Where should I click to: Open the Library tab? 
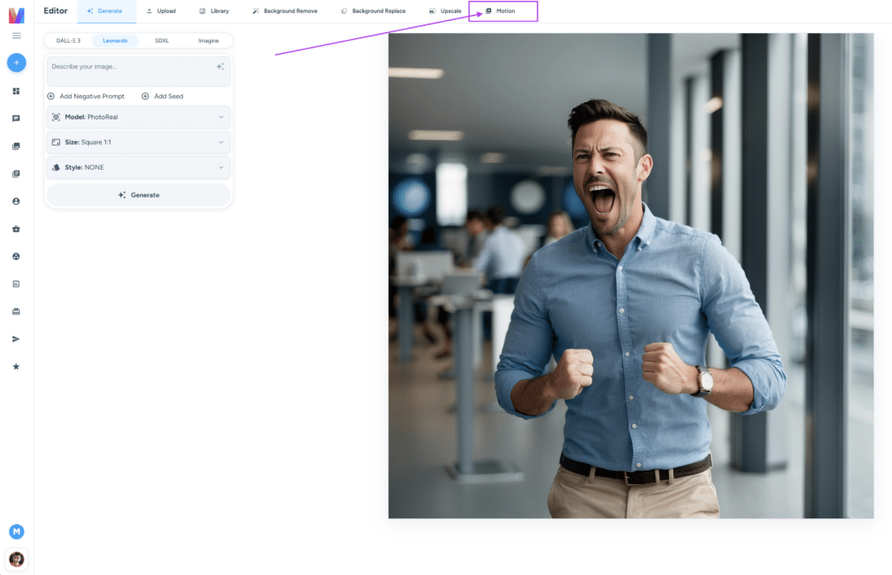[214, 11]
